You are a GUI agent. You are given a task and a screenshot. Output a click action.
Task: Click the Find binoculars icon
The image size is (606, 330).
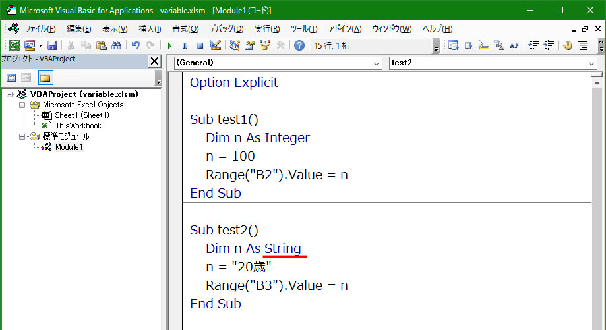tap(116, 45)
